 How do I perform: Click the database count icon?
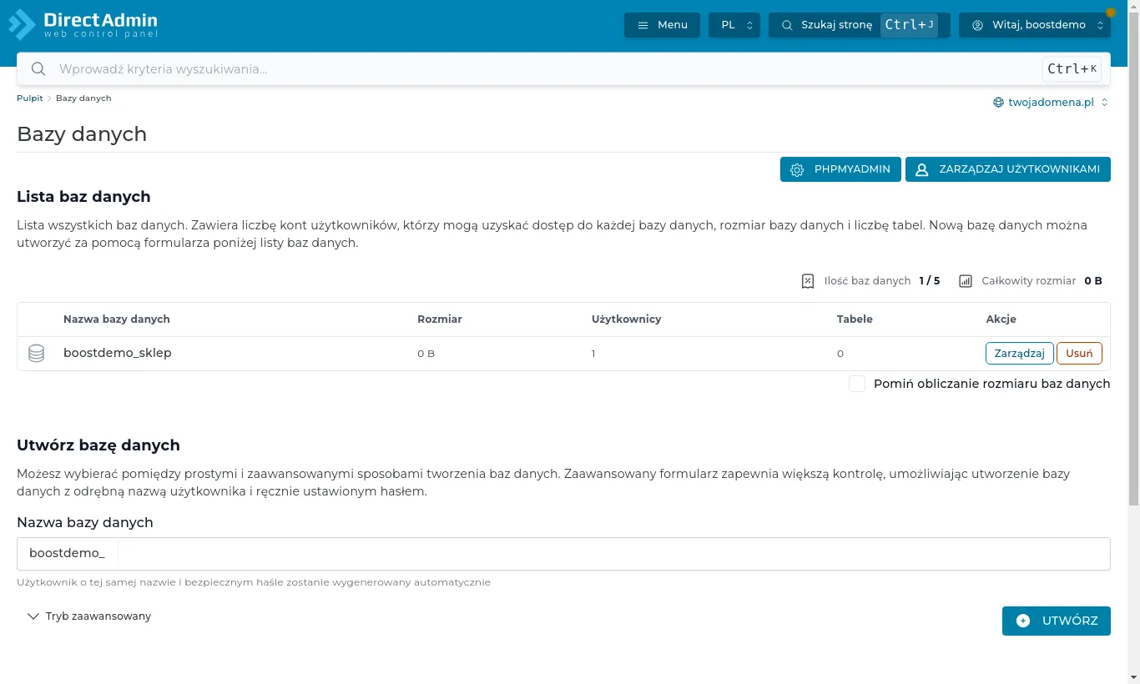[x=807, y=281]
